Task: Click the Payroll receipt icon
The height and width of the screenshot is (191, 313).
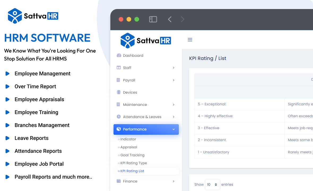Action: point(119,80)
